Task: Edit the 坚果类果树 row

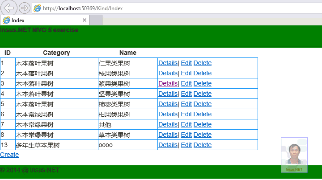Action: pyautogui.click(x=186, y=94)
